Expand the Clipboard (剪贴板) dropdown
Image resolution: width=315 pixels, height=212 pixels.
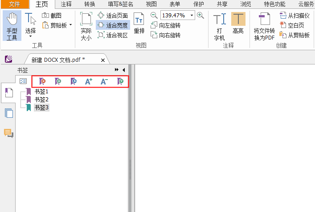pyautogui.click(x=70, y=25)
